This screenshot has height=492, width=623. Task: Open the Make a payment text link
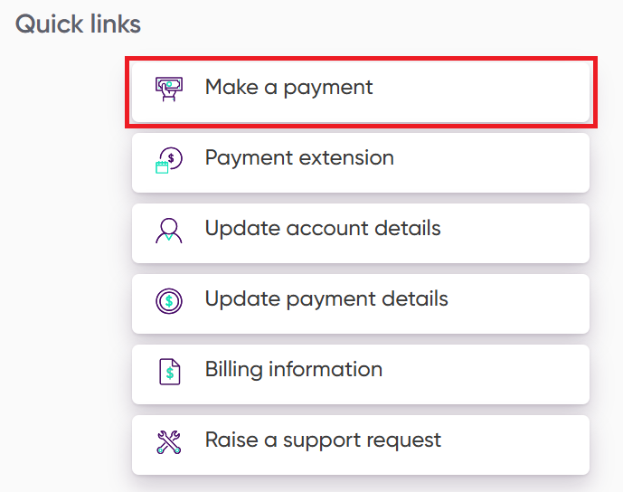(x=288, y=88)
